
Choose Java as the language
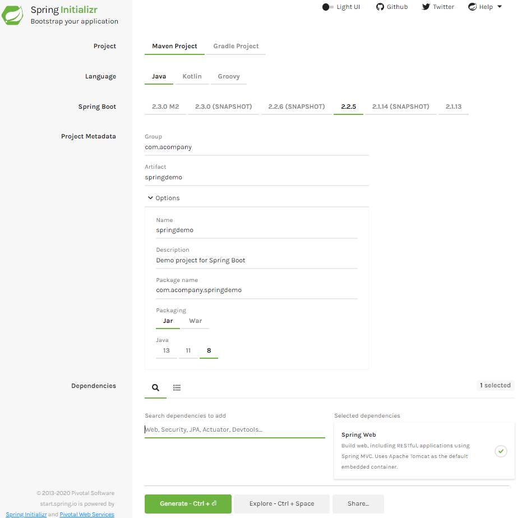pyautogui.click(x=159, y=76)
